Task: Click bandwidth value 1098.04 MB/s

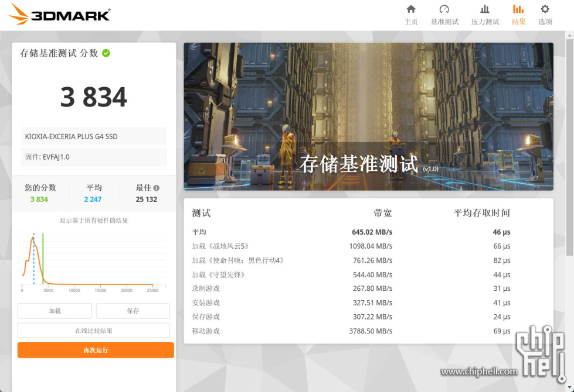Action: [x=371, y=246]
